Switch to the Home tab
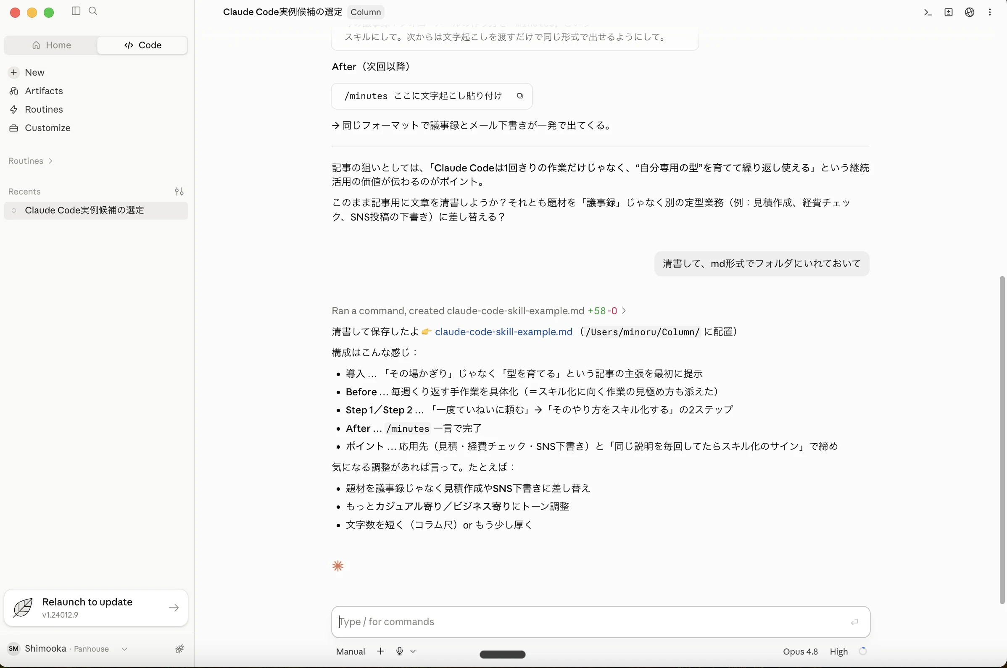This screenshot has height=668, width=1007. [52, 45]
